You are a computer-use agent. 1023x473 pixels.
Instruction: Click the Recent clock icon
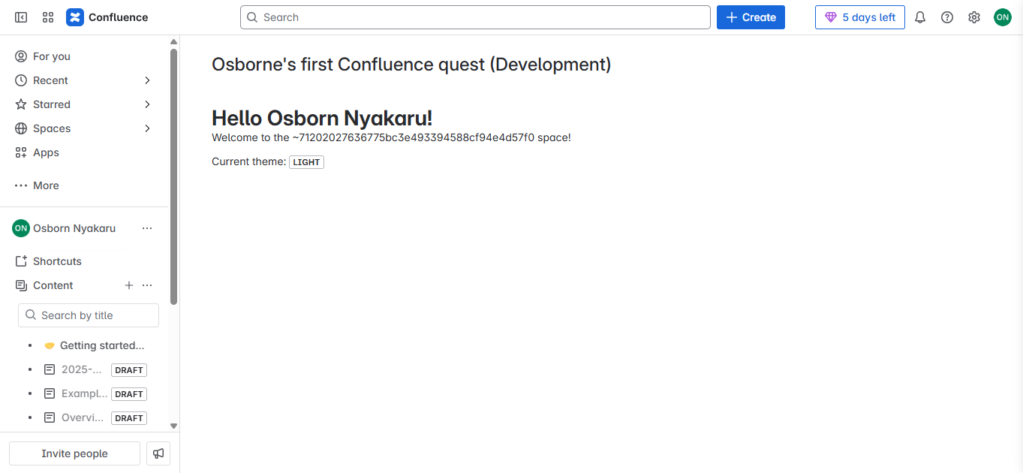tap(21, 80)
